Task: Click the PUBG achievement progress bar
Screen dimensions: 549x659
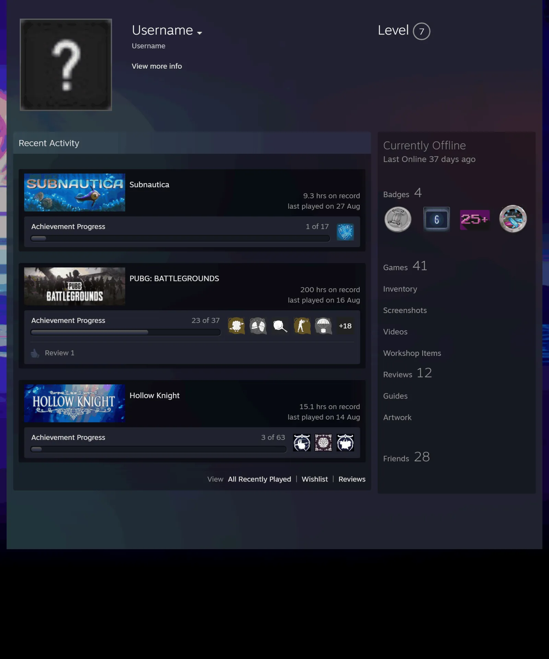Action: (126, 332)
